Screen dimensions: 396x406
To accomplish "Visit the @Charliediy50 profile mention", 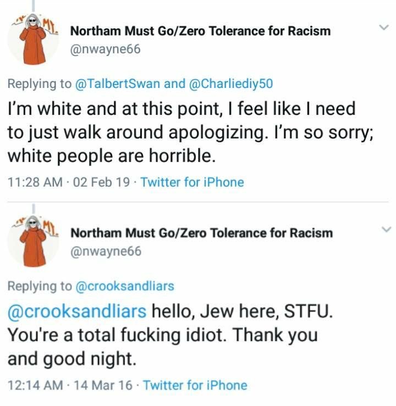I will tap(231, 84).
